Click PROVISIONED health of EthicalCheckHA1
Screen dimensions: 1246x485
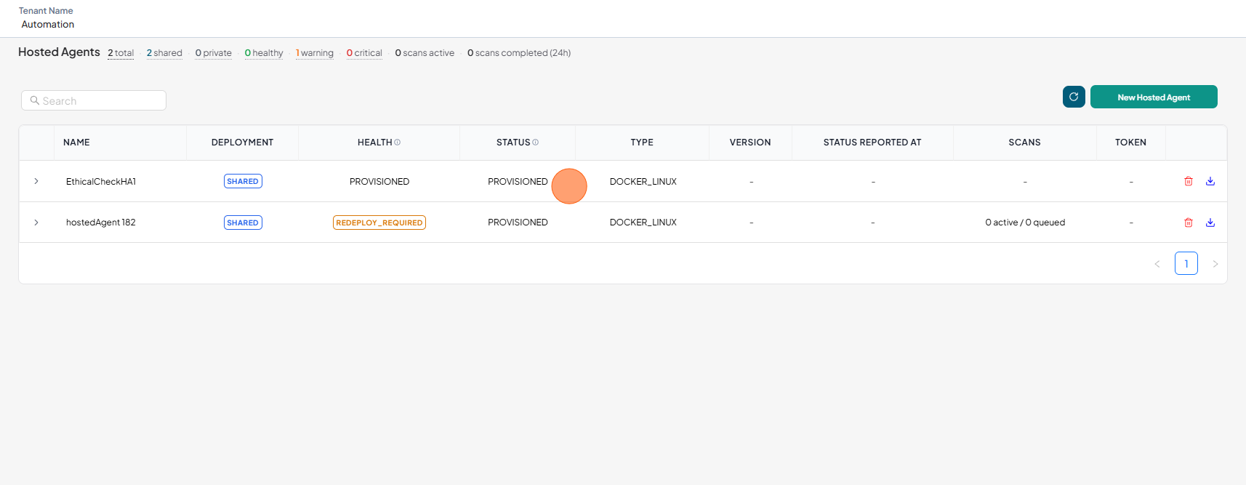pyautogui.click(x=379, y=182)
